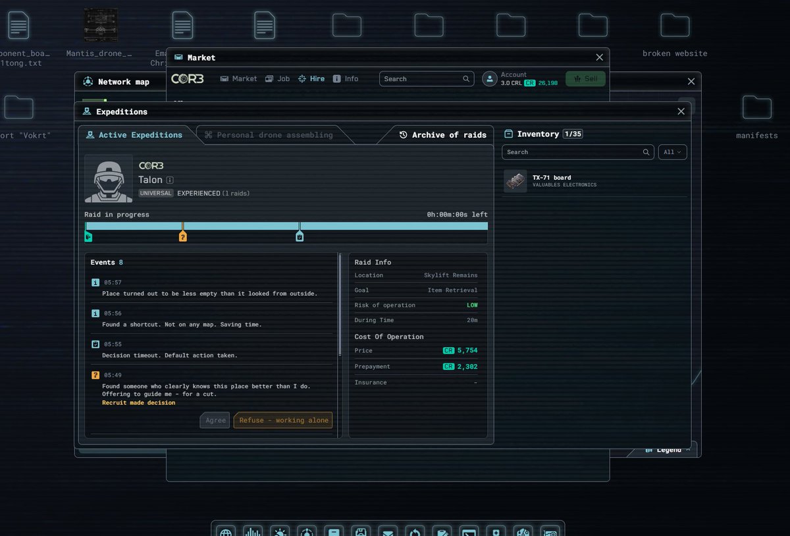This screenshot has height=536, width=790.
Task: Click the info icon of 05:56 event
Action: pos(95,313)
